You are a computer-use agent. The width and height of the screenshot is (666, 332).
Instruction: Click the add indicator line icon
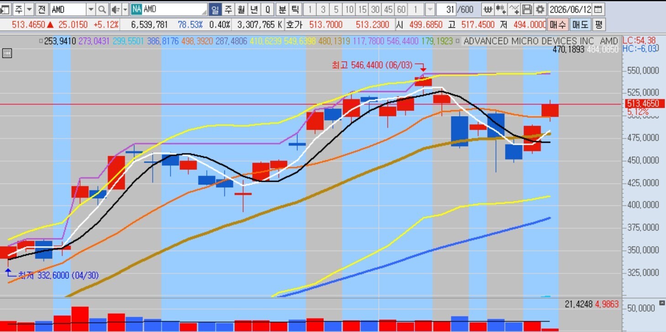click(x=514, y=9)
